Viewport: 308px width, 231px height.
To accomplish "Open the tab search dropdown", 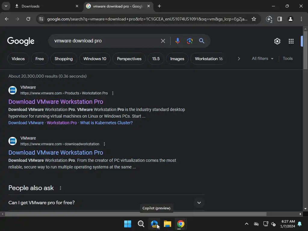I will (x=6, y=6).
